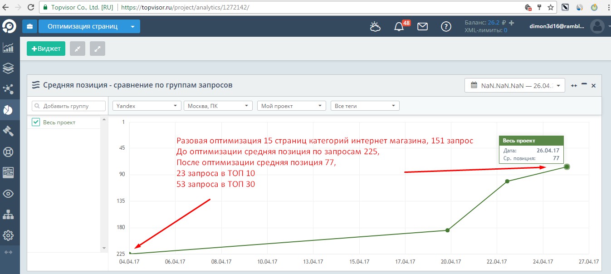The width and height of the screenshot is (611, 274).
Task: Close the Средняя позиция widget
Action: pos(593,85)
